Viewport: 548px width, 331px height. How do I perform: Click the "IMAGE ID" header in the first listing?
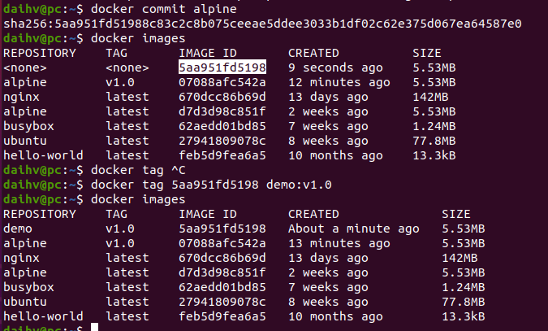pyautogui.click(x=207, y=52)
